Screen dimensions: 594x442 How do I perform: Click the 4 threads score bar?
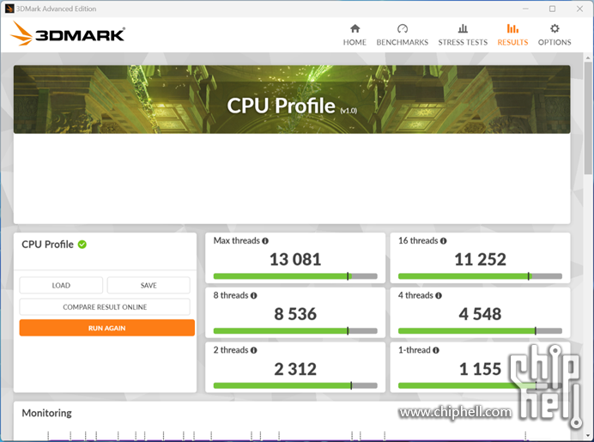click(480, 331)
